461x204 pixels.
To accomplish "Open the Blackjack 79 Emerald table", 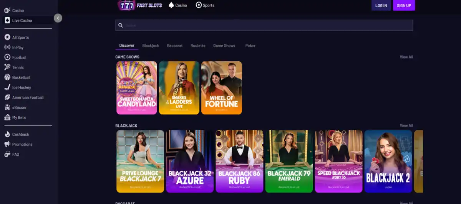I will [289, 161].
